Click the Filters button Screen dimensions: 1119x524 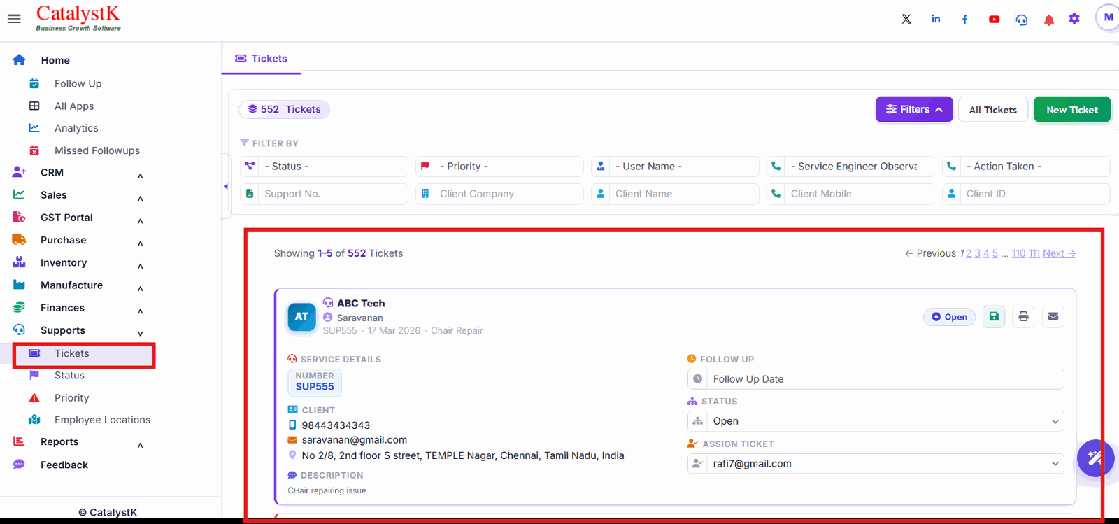[x=914, y=109]
